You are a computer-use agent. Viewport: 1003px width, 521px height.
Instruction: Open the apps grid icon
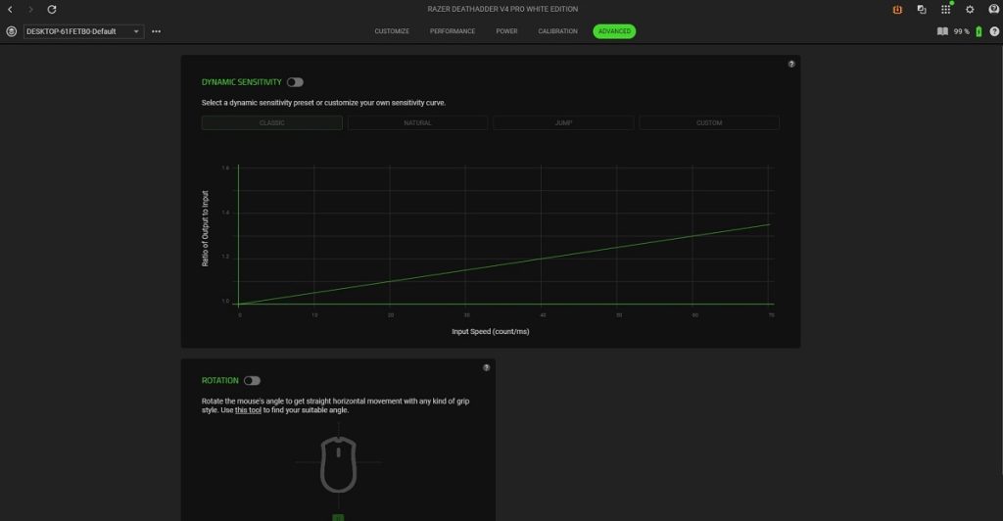pos(945,9)
